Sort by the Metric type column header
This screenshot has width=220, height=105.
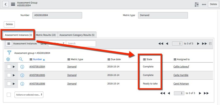click(x=77, y=59)
